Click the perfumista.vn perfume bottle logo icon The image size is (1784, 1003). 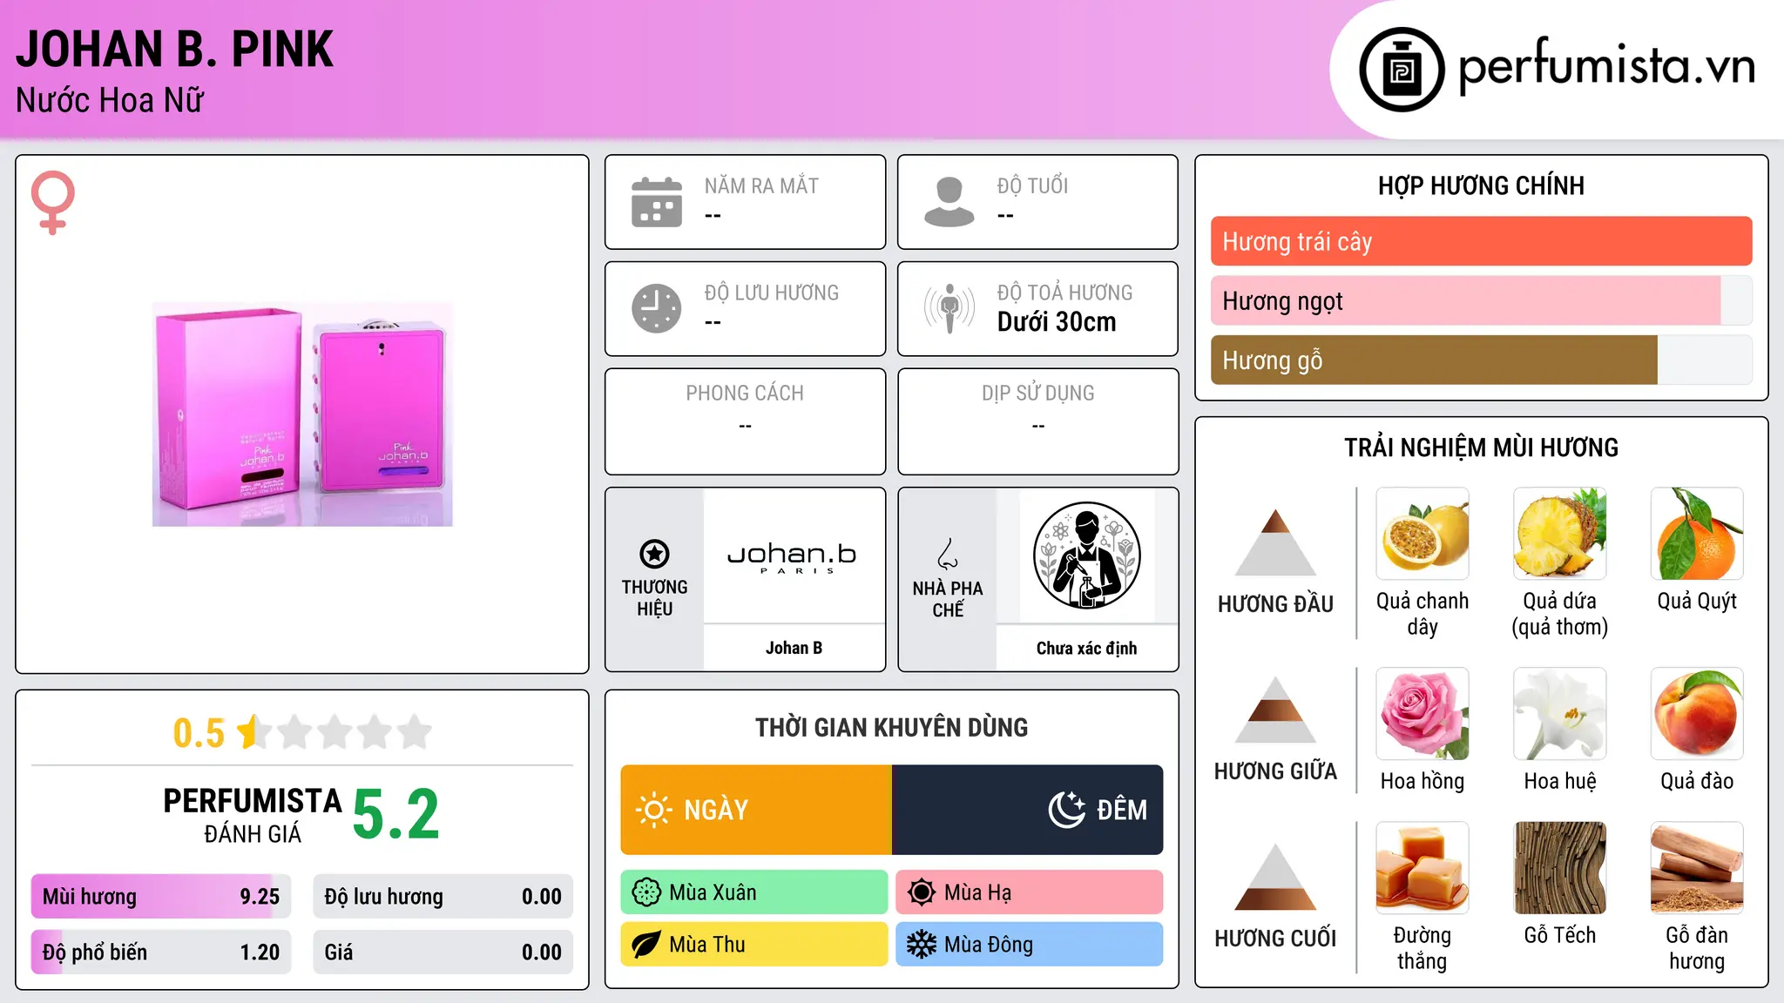1402,70
